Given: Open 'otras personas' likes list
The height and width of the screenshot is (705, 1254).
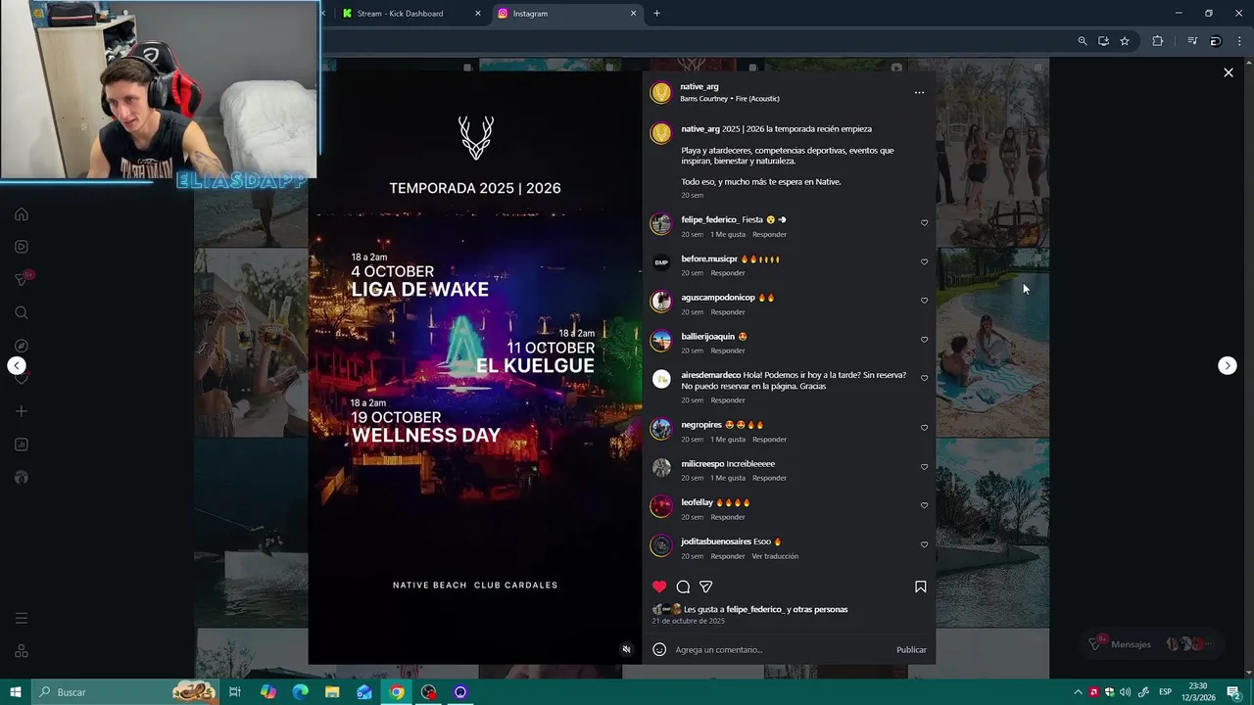Looking at the screenshot, I should [820, 609].
